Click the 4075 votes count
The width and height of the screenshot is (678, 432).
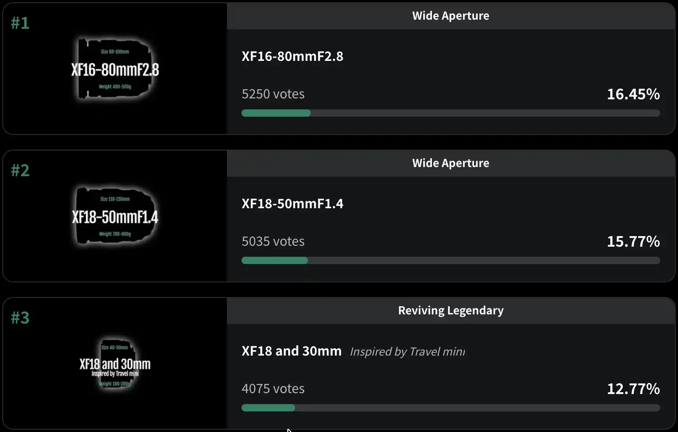point(273,389)
